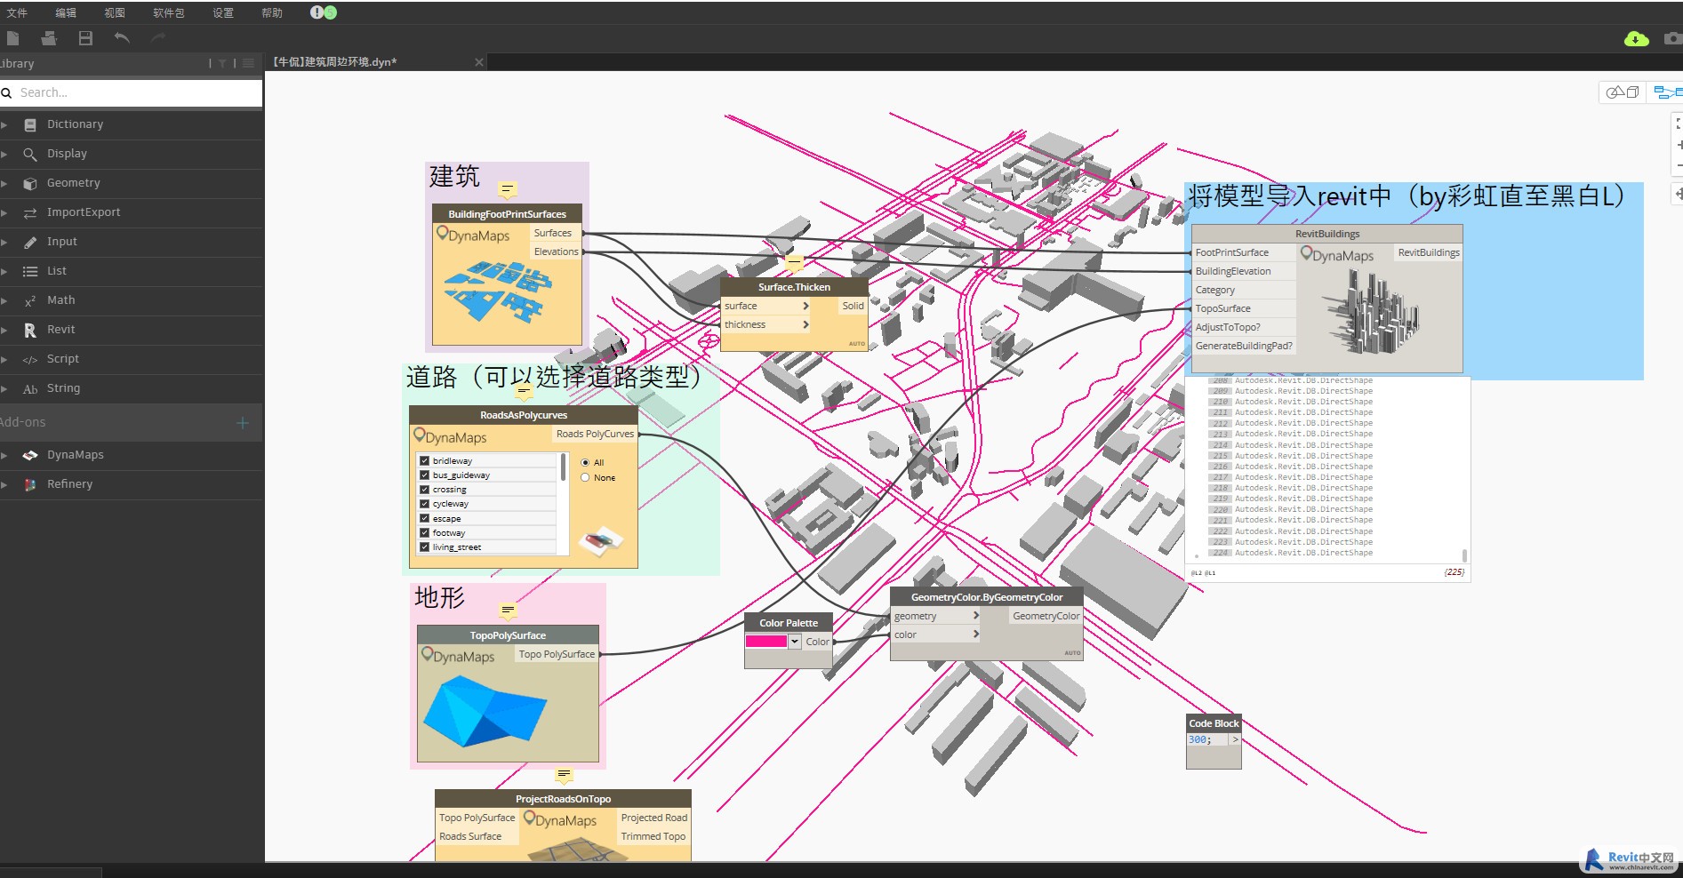1683x878 pixels.
Task: Click the zoom in plus icon
Action: [1679, 145]
